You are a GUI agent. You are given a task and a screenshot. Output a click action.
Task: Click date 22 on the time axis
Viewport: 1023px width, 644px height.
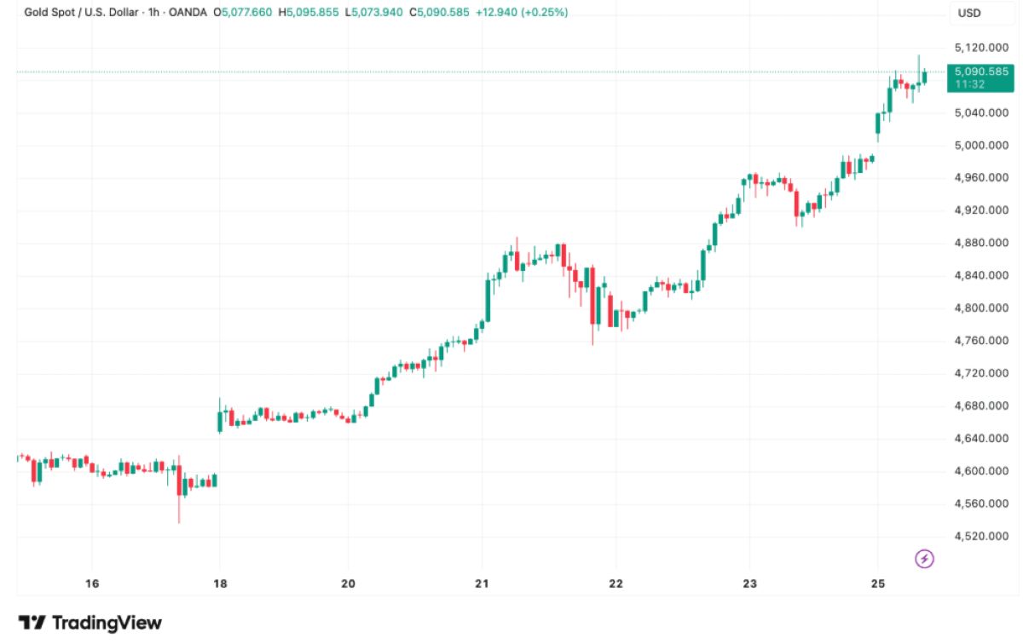point(616,584)
